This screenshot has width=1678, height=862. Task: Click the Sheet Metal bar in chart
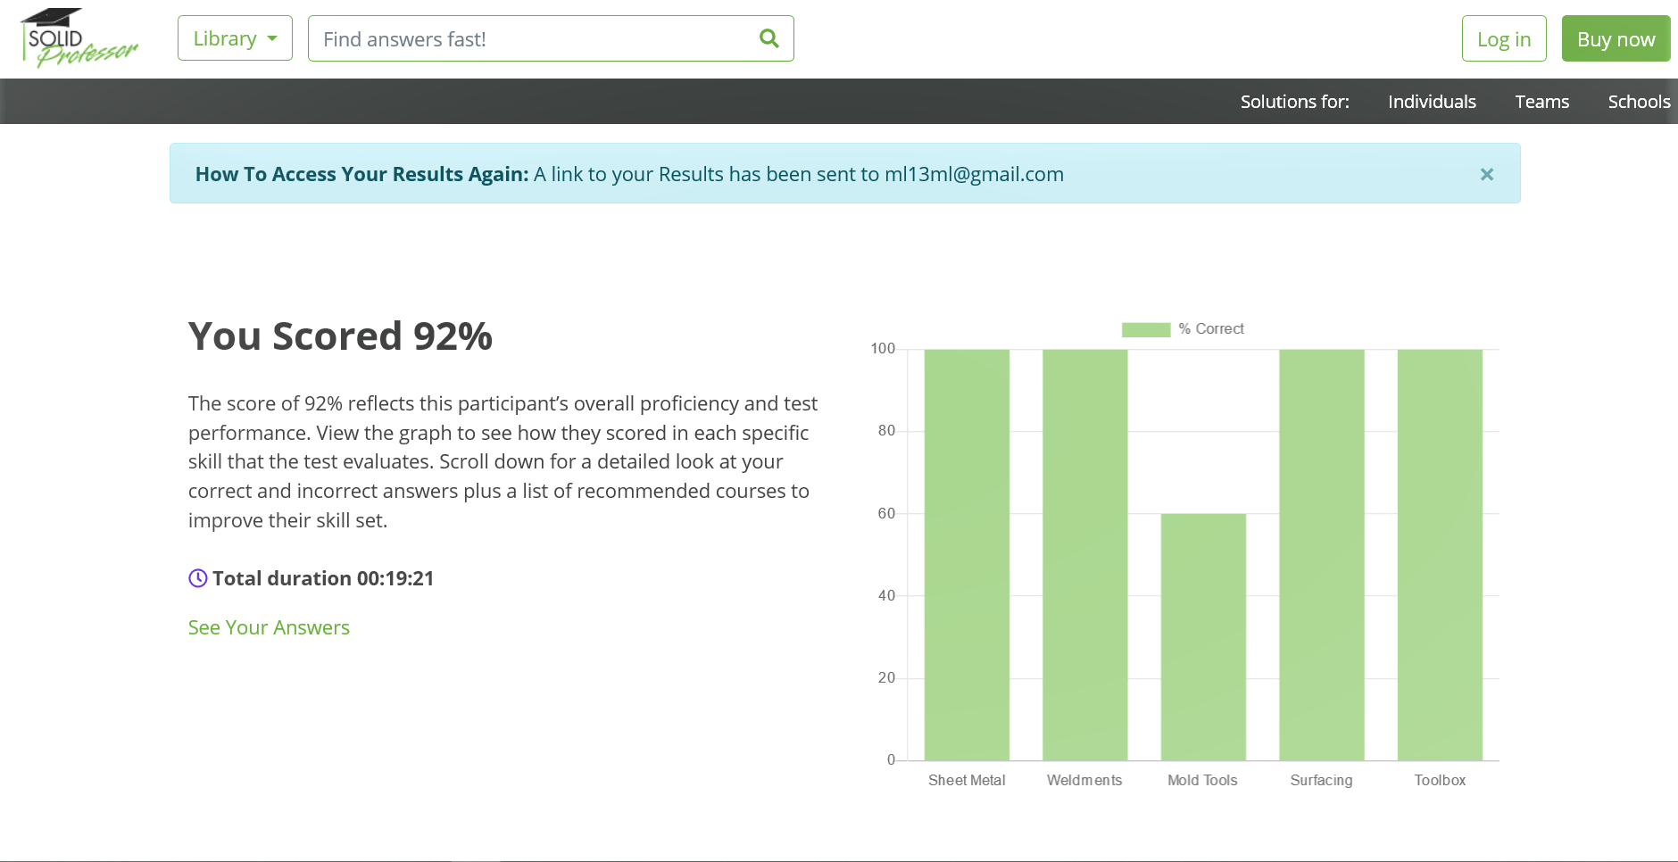967,554
